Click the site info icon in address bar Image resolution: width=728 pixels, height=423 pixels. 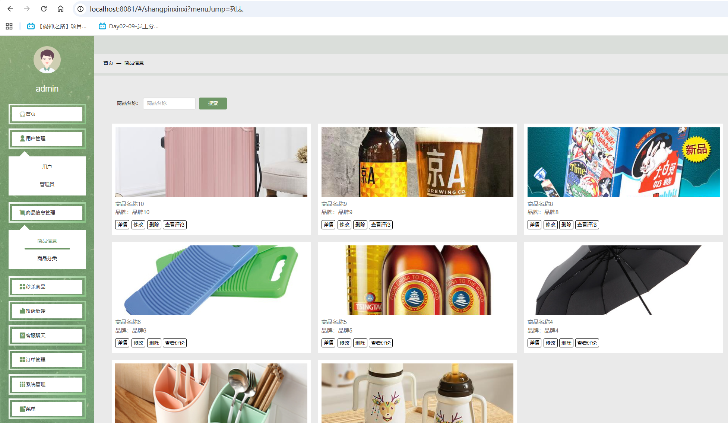pyautogui.click(x=80, y=9)
